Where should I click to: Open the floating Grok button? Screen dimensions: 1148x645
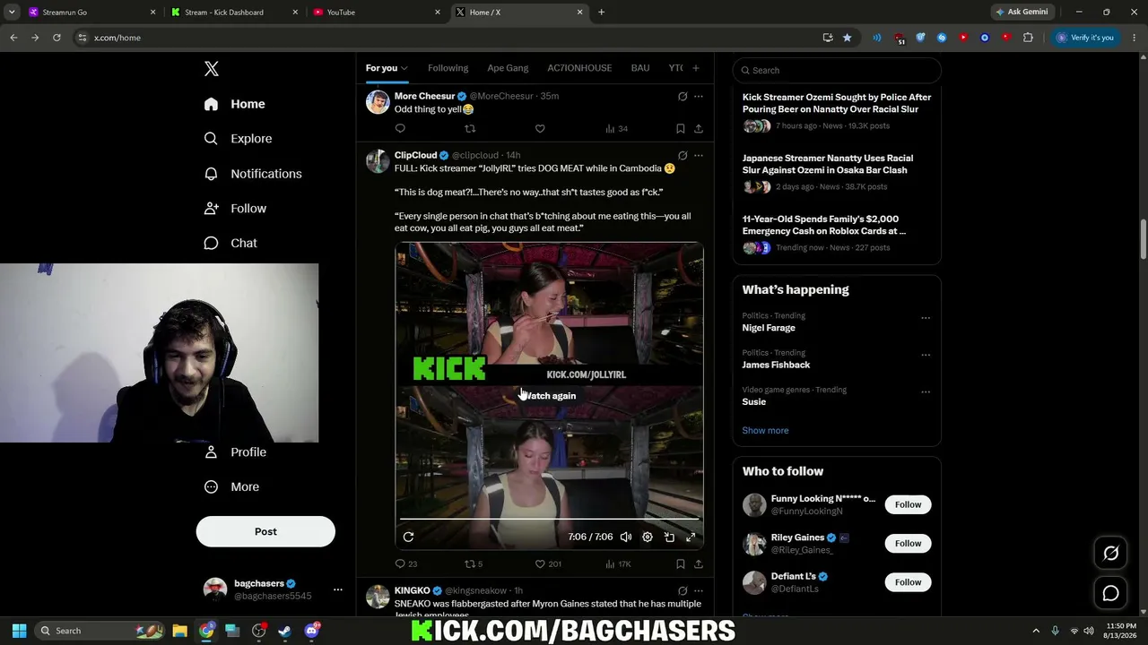[1110, 554]
